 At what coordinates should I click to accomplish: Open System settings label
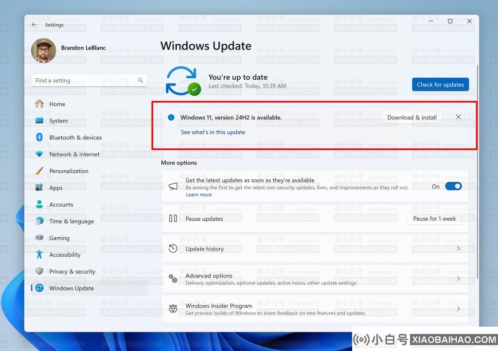pos(58,121)
